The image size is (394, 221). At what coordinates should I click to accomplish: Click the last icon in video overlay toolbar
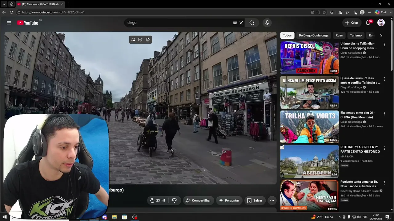tap(148, 40)
